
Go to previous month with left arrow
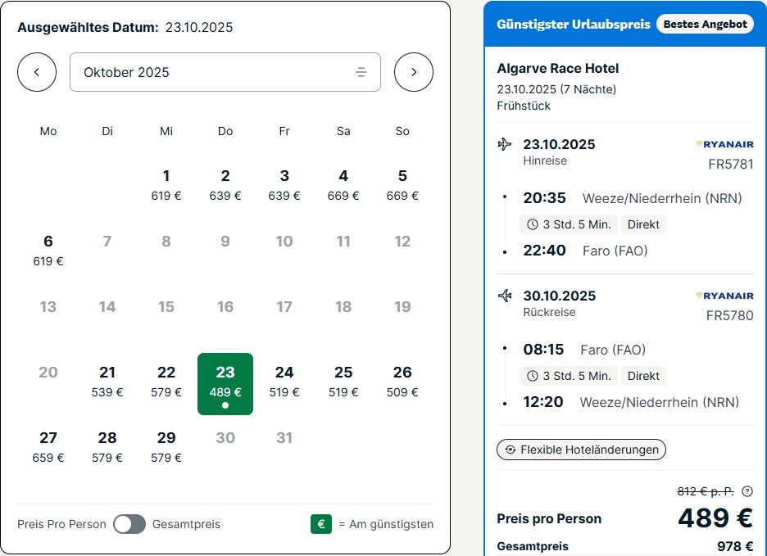tap(37, 72)
